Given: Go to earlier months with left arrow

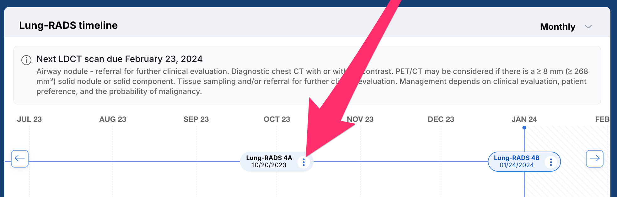Looking at the screenshot, I should point(20,158).
